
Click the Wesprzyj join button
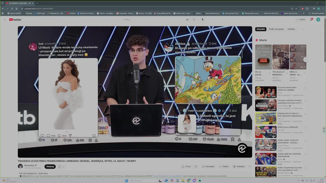(50, 166)
